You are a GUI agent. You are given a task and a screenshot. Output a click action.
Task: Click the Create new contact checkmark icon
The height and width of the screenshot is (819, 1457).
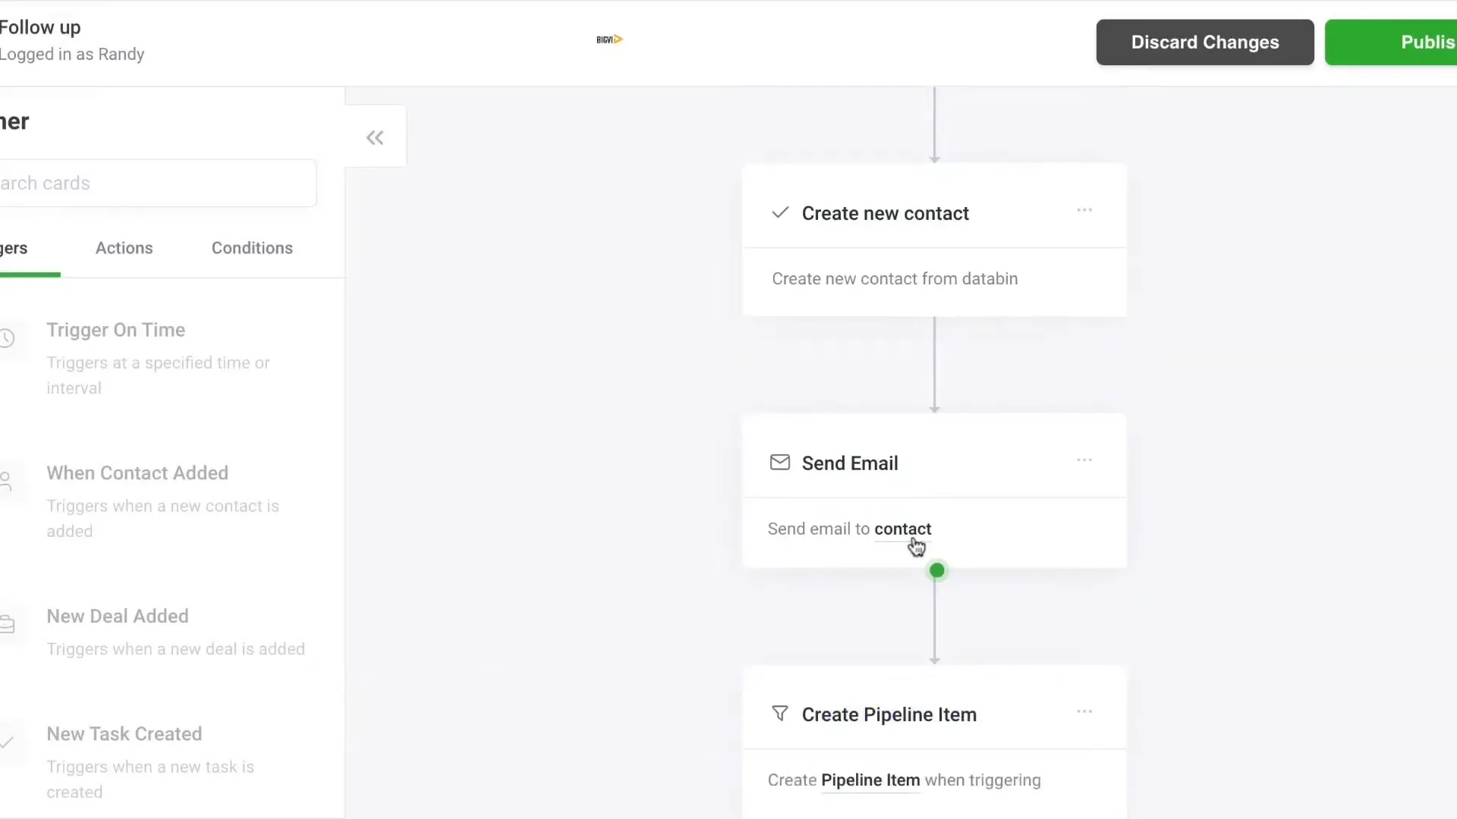click(779, 212)
